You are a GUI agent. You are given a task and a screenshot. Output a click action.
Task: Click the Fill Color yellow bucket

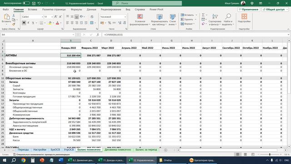(50, 23)
